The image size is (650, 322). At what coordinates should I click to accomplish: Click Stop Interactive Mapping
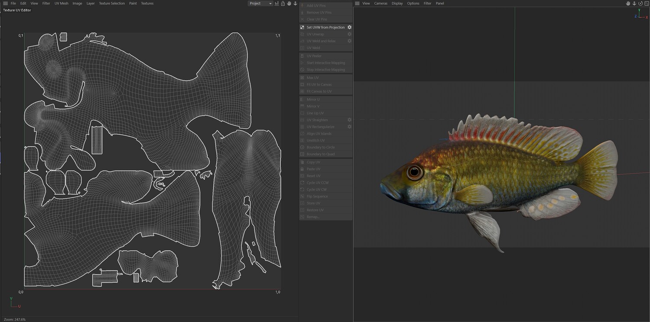(x=326, y=70)
